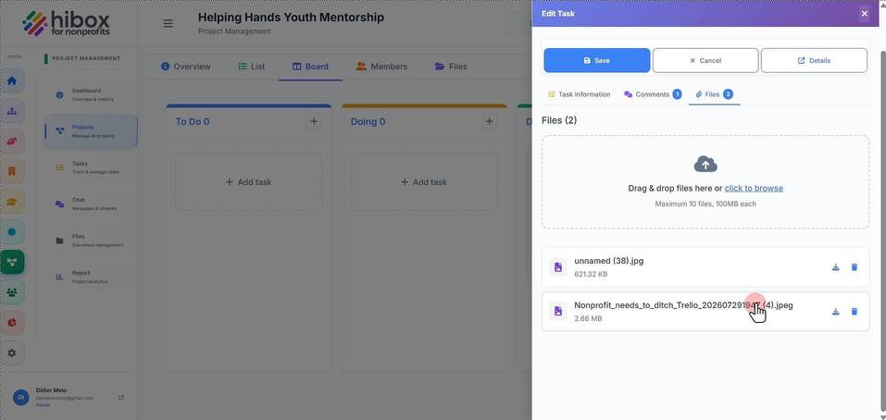This screenshot has width=886, height=420.
Task: Toggle the hamburger menu icon
Action: click(168, 24)
